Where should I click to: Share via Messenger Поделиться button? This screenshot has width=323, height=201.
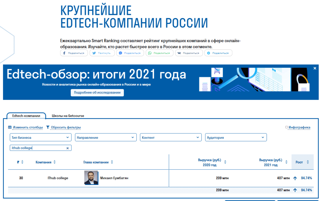click(x=130, y=53)
